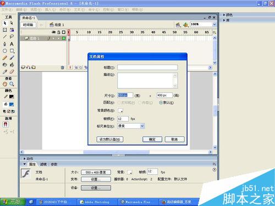The width and height of the screenshot is (275, 206).
Task: Toggle lock all layers padlock icon
Action: tap(59, 32)
